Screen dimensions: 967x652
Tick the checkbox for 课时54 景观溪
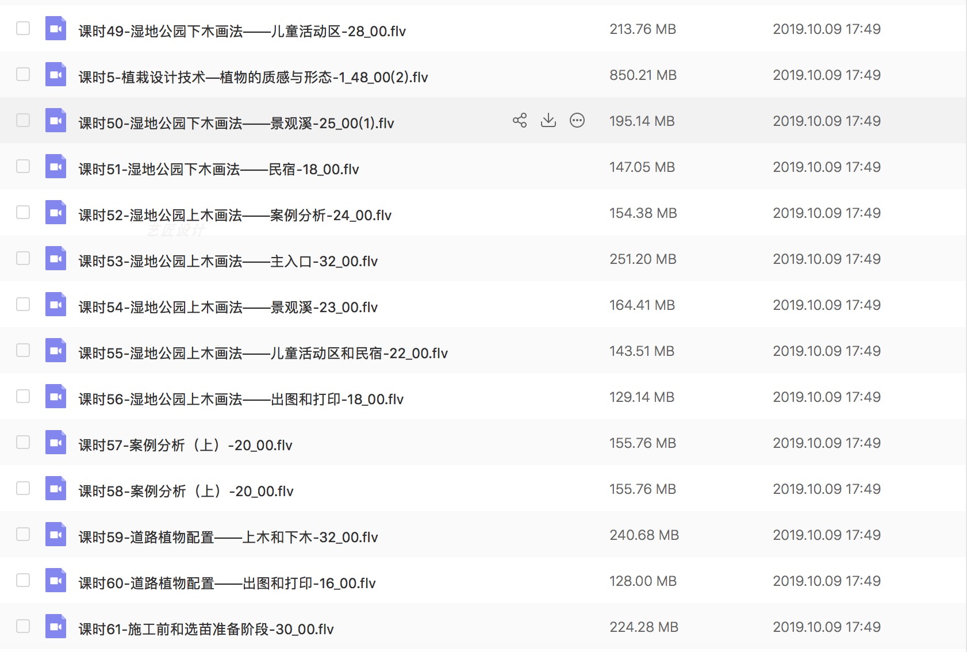[23, 304]
